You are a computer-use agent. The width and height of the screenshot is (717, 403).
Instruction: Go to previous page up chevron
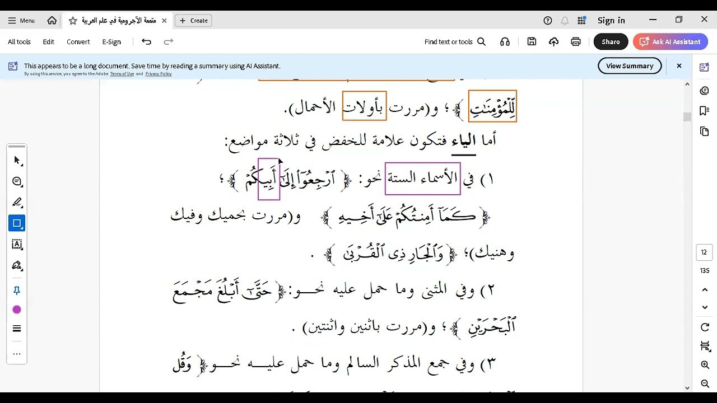point(705,290)
